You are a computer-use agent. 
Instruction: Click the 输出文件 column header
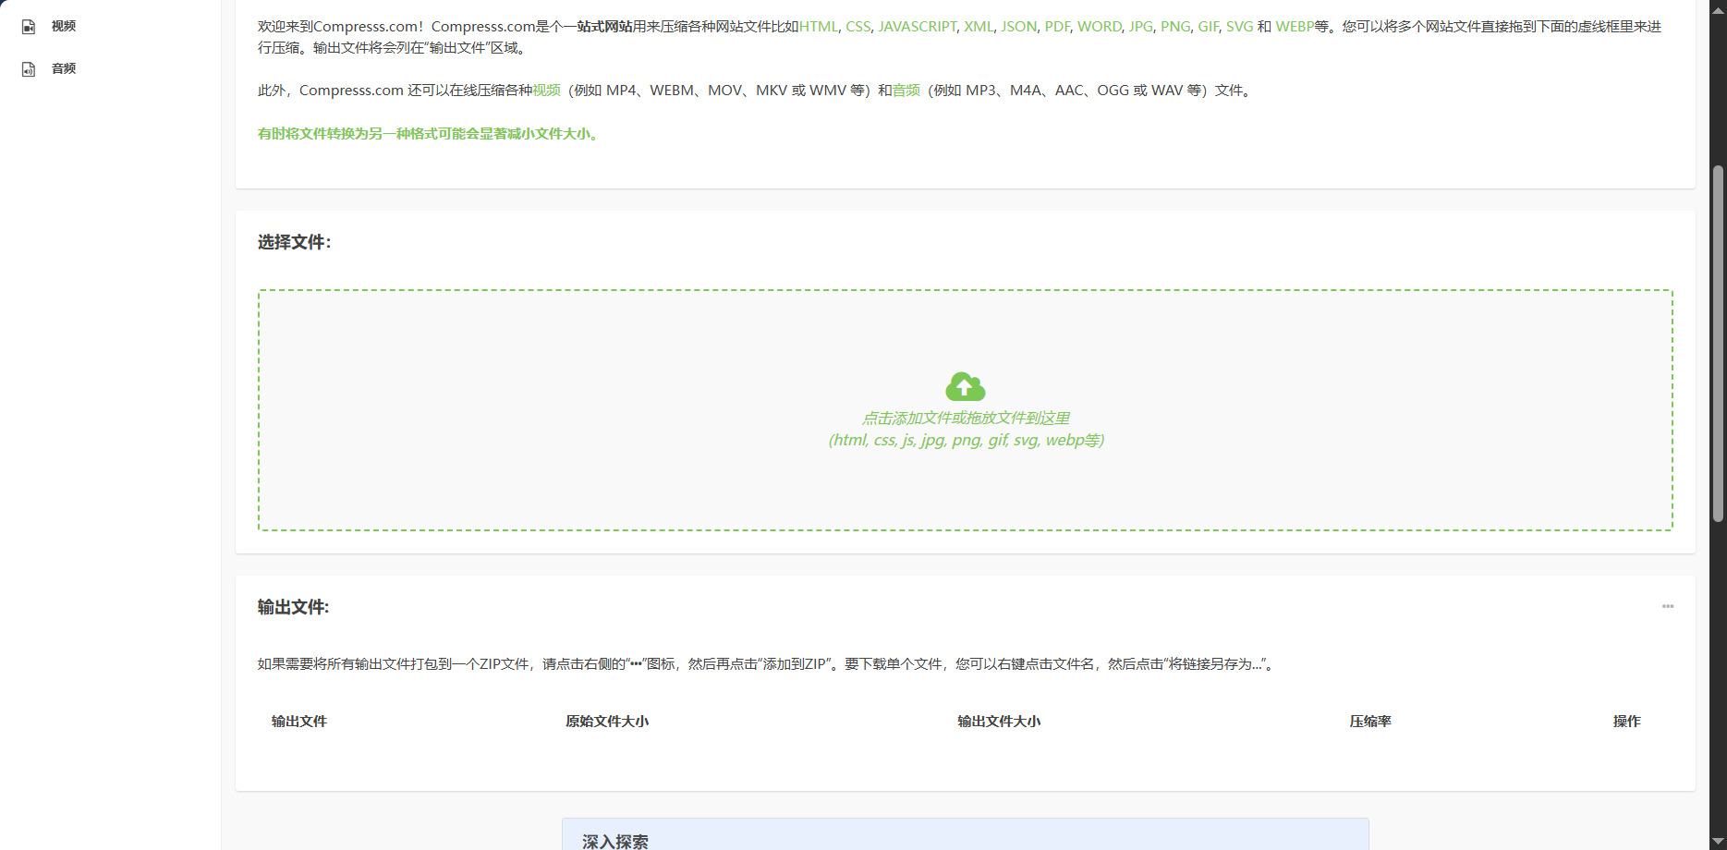(x=299, y=722)
